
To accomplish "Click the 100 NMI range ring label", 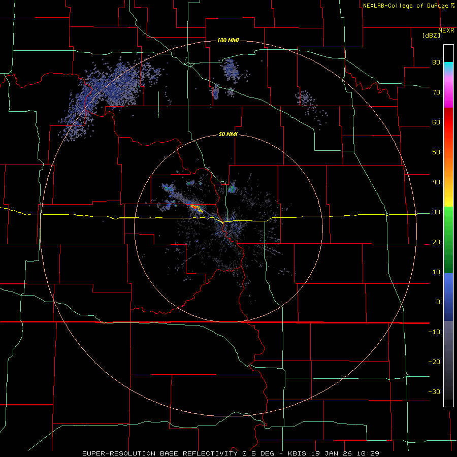I will [x=228, y=40].
